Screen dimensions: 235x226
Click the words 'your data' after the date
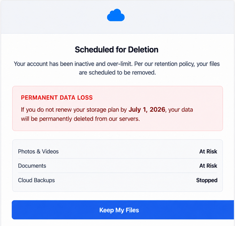click(180, 110)
